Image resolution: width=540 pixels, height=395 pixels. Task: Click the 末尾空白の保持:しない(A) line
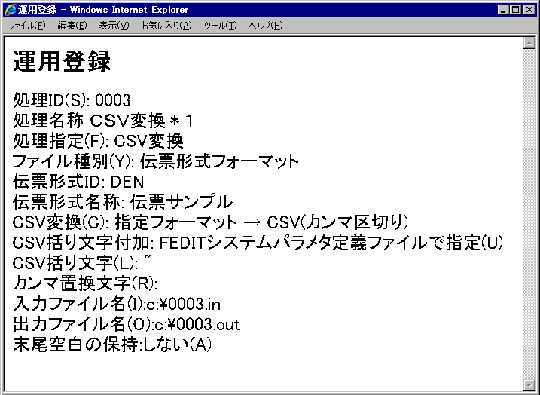[x=112, y=344]
